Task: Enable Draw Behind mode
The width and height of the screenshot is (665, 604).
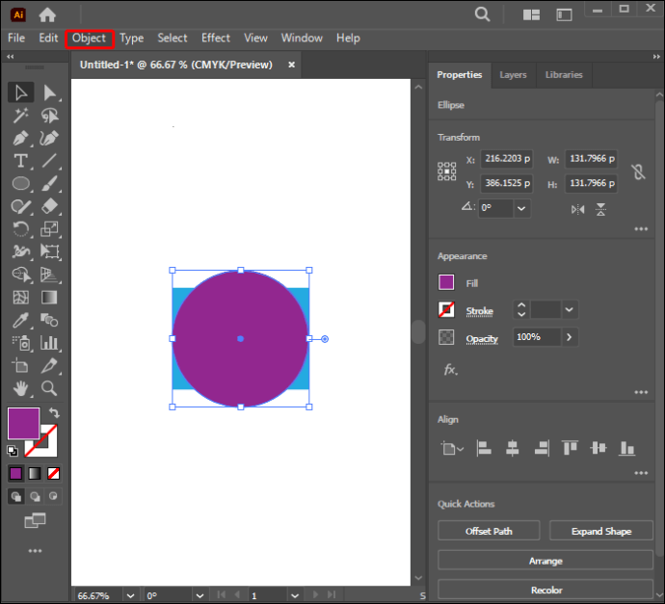Action: click(35, 496)
